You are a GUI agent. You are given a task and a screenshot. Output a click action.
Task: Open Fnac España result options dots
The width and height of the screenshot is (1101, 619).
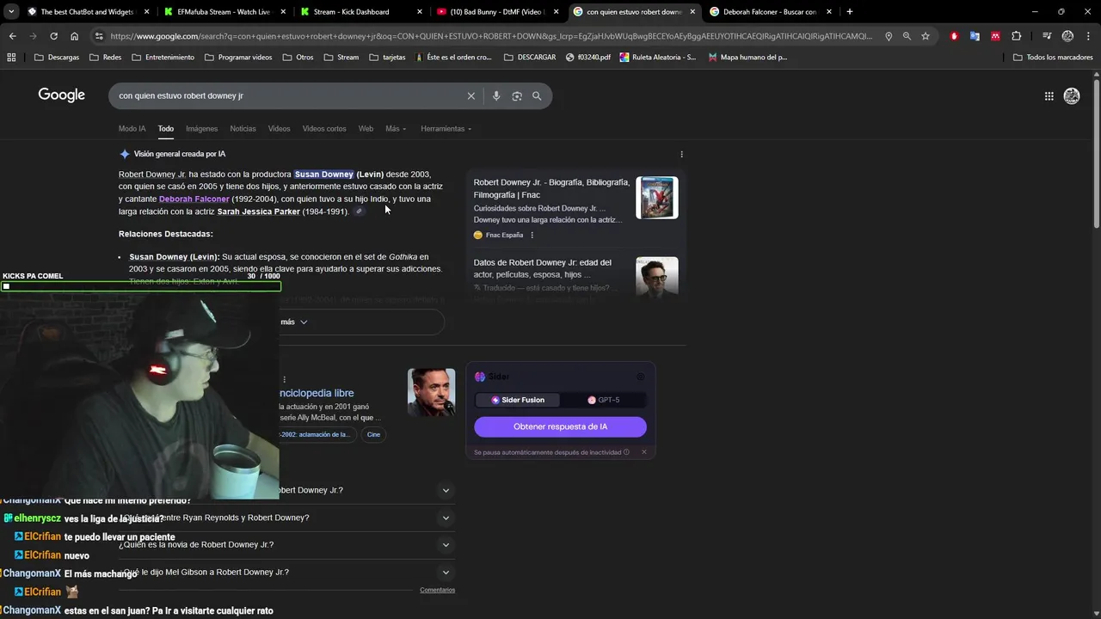[x=532, y=235]
